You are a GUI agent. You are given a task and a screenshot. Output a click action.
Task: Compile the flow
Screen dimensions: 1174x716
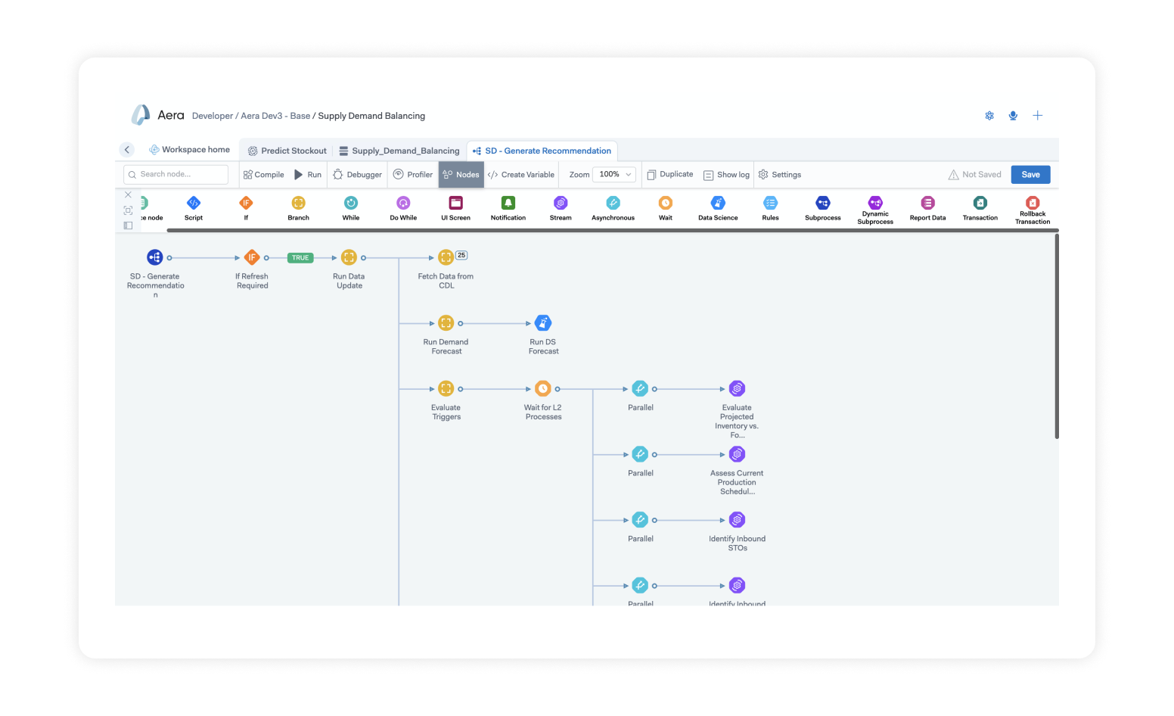[263, 174]
